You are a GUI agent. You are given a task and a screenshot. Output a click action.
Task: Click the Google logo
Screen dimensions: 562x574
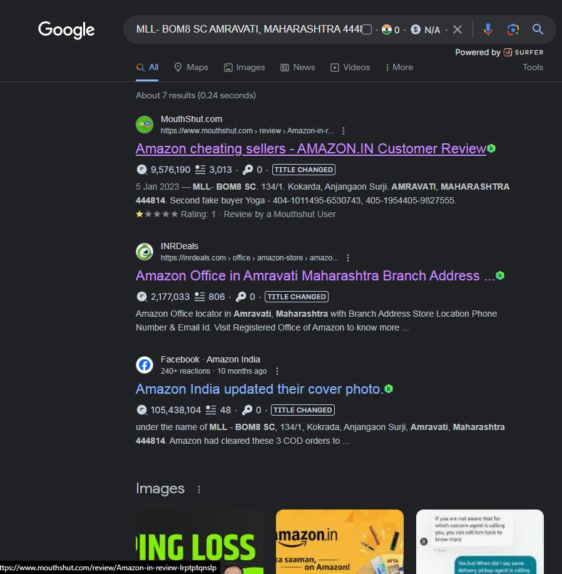[66, 30]
